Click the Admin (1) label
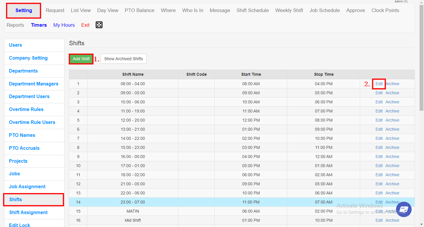Image resolution: width=424 pixels, height=227 pixels. click(401, 1)
